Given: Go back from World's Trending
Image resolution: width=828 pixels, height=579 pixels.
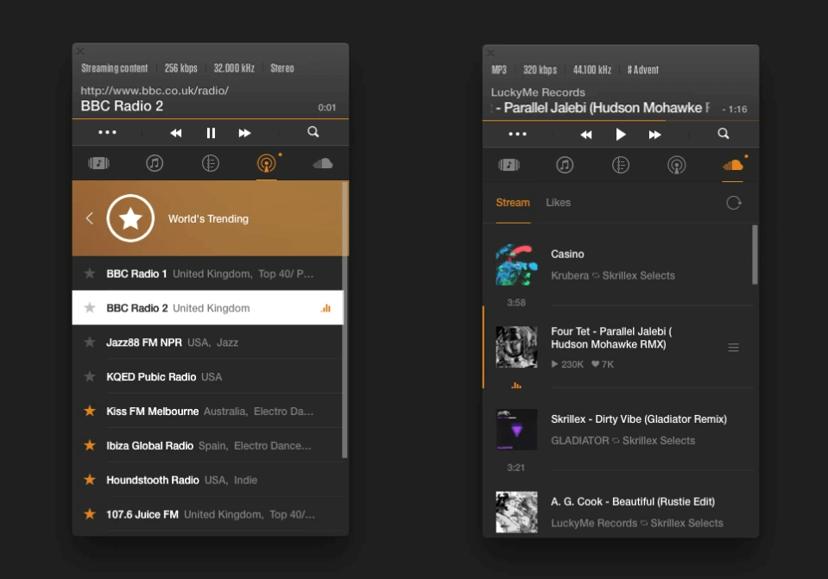Looking at the screenshot, I should pos(89,218).
